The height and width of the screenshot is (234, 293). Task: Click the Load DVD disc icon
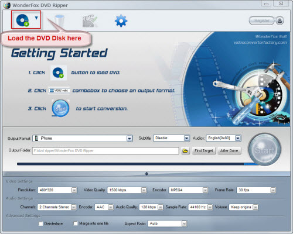[x=22, y=20]
